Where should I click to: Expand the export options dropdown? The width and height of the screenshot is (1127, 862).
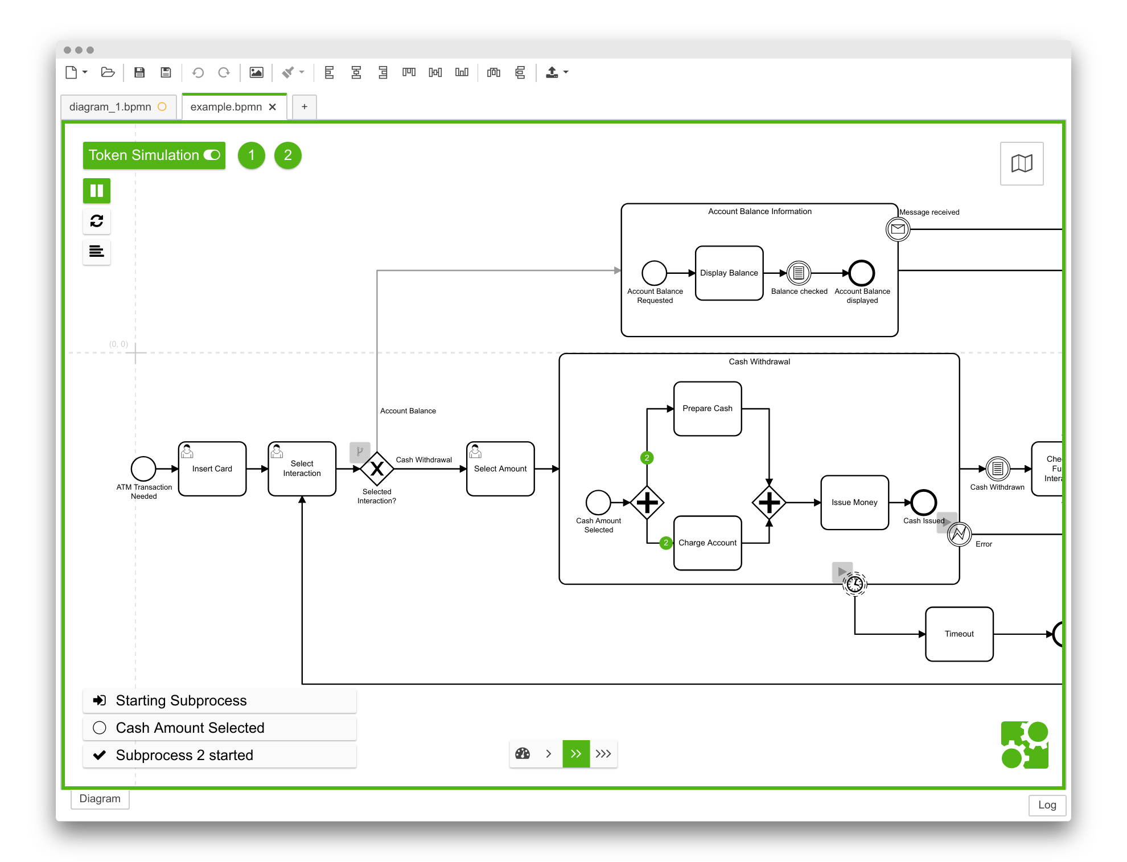[564, 73]
